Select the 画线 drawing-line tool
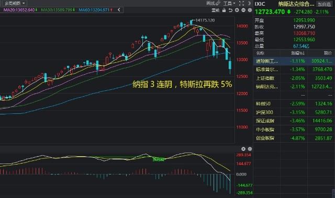The width and height of the screenshot is (335, 198). [213, 3]
